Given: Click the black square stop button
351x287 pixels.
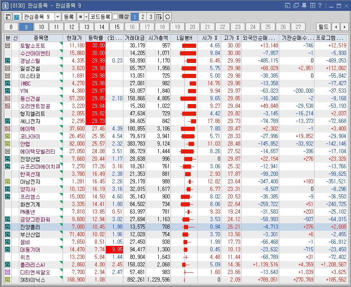Looking at the screenshot, I should pos(81,17).
